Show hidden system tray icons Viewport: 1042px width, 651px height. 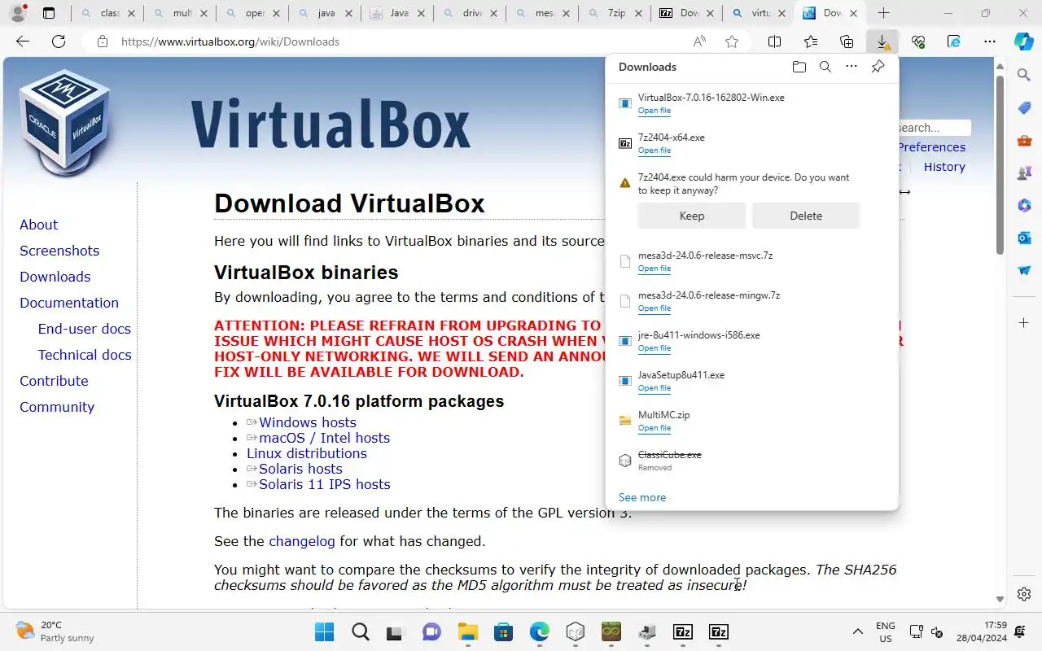pyautogui.click(x=857, y=631)
